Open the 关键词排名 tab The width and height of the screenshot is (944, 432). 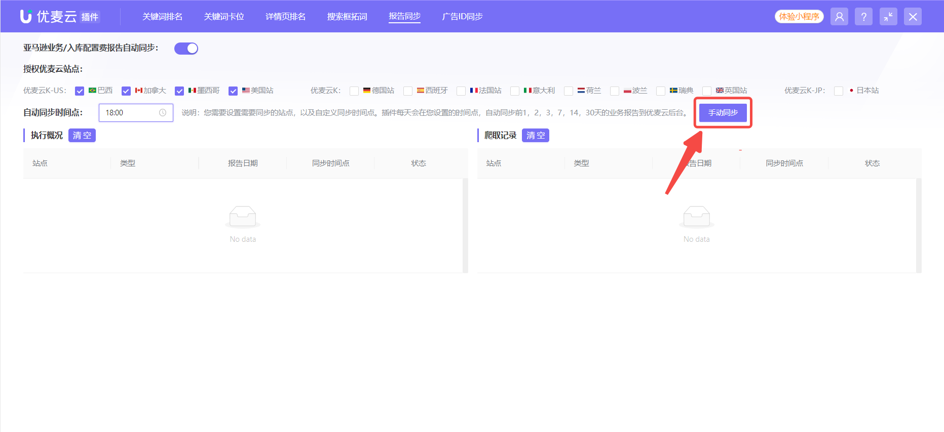163,17
